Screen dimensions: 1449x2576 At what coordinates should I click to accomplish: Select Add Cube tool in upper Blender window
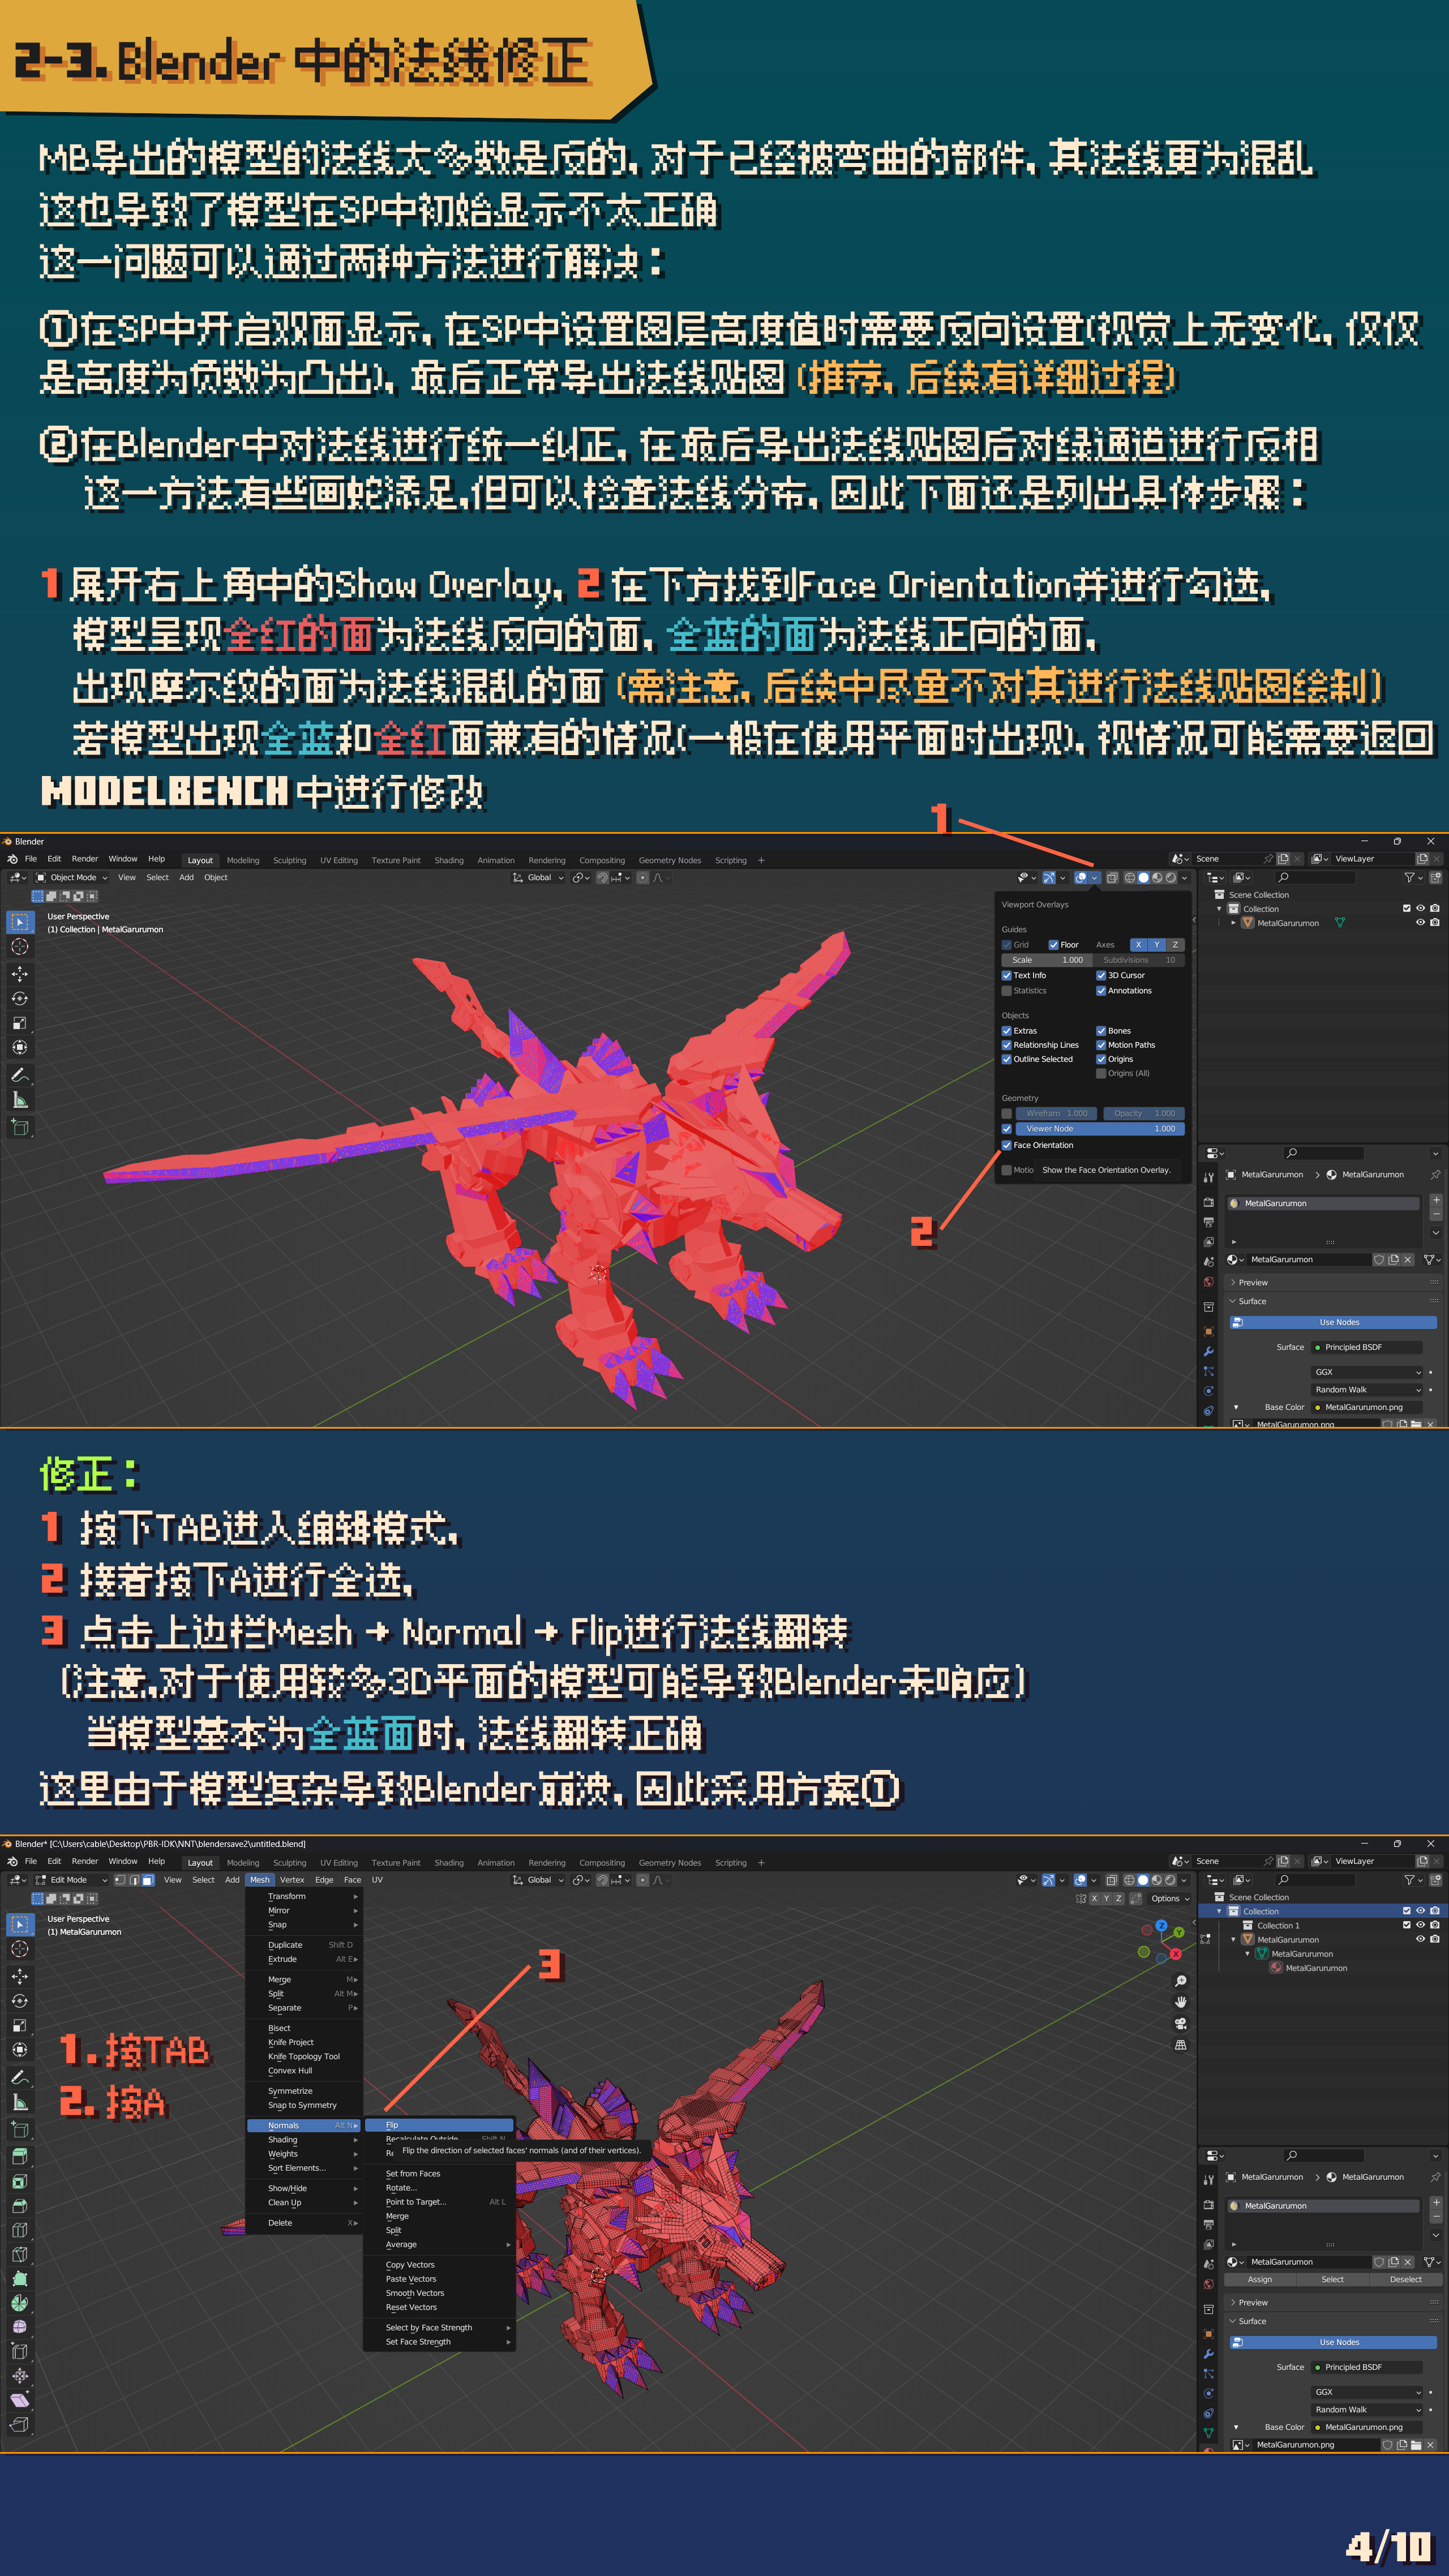click(20, 1127)
